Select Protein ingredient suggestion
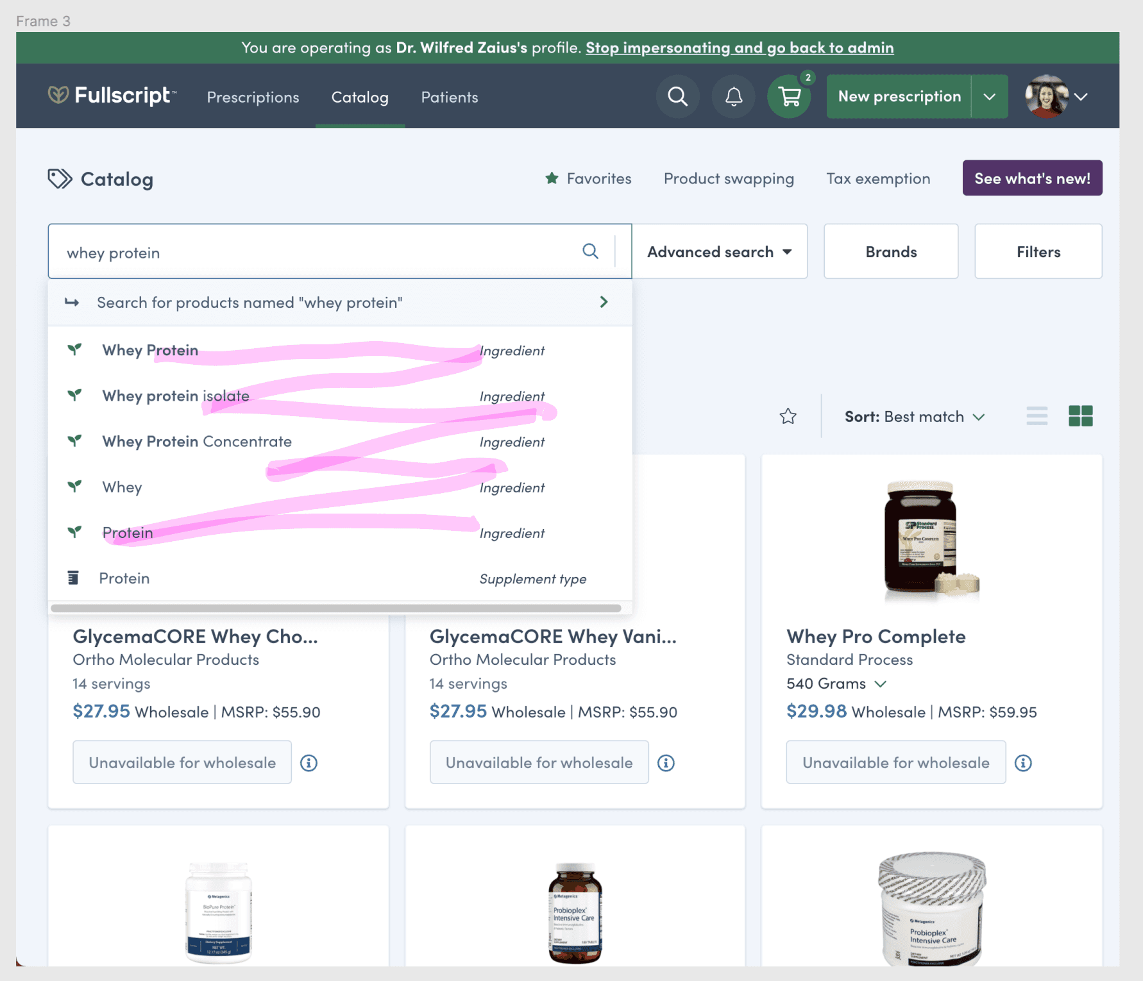This screenshot has height=981, width=1143. click(340, 533)
